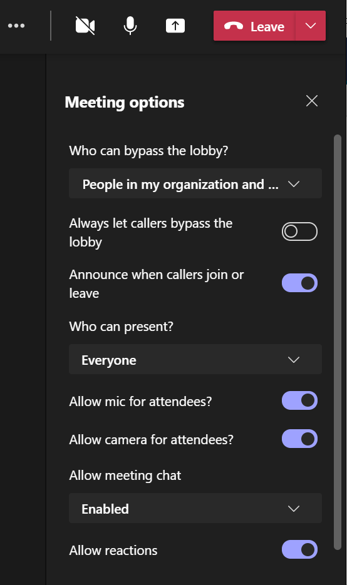Click the chevron next to Everyone
The width and height of the screenshot is (347, 585).
tap(294, 360)
